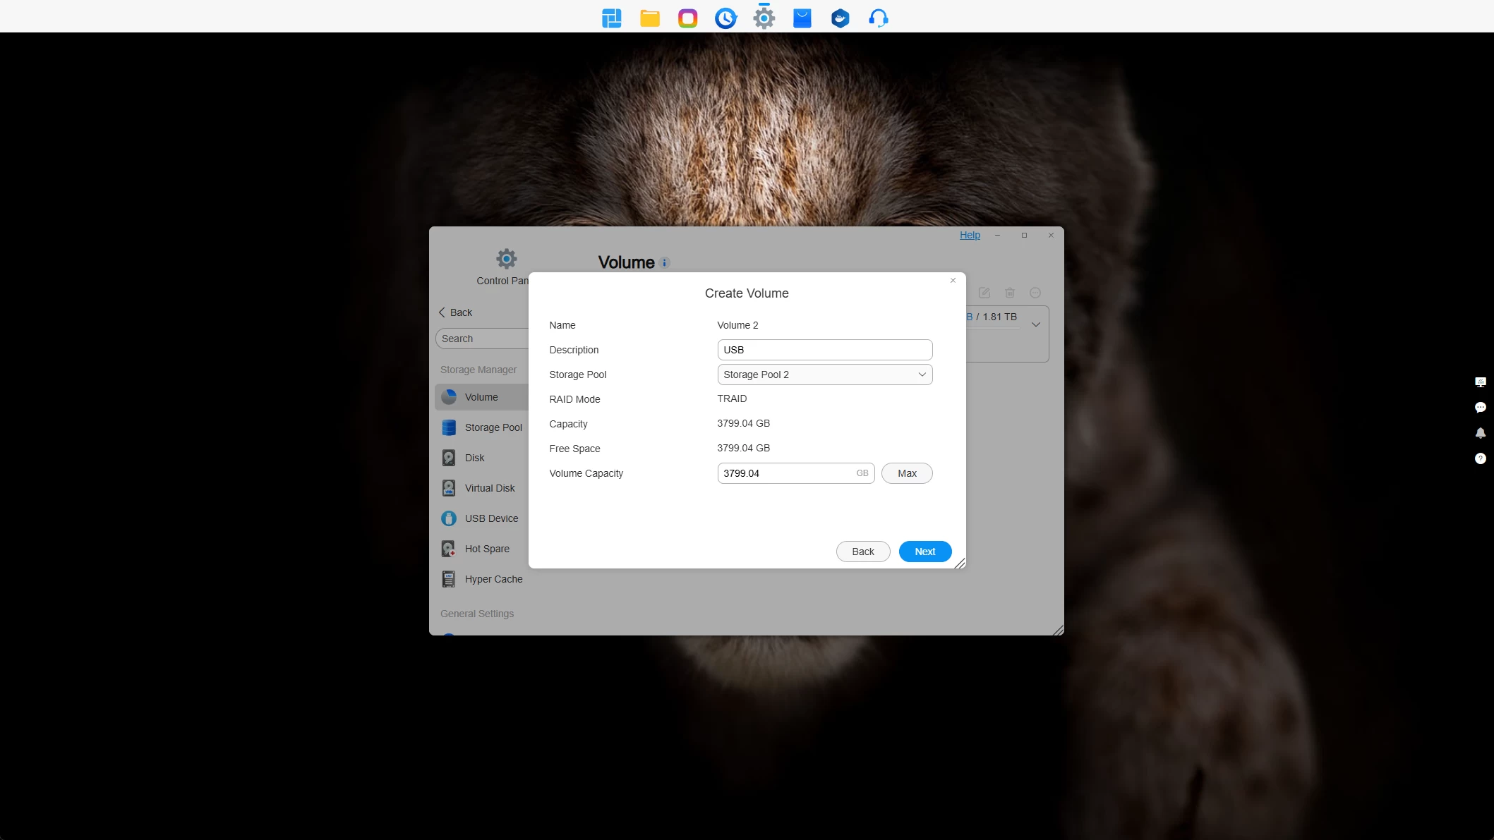Close the Create Volume dialog

click(953, 281)
